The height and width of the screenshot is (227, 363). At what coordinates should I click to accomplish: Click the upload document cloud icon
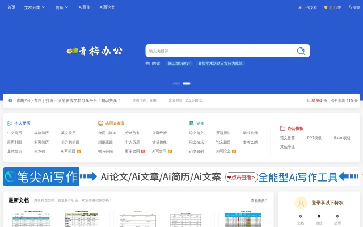click(x=300, y=7)
